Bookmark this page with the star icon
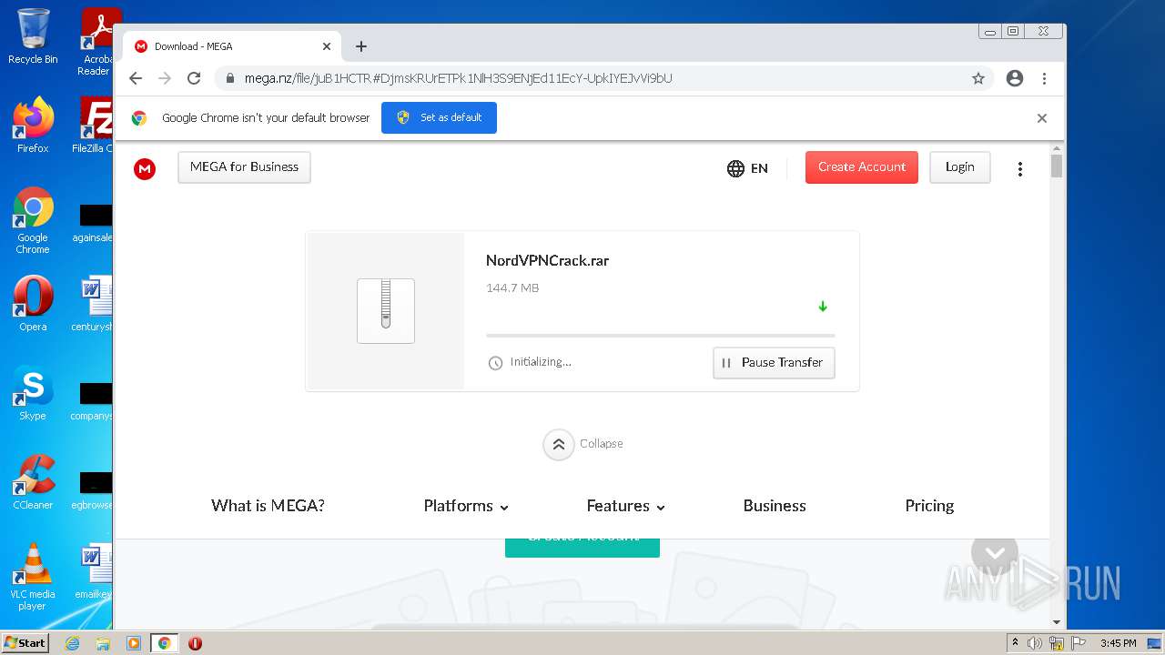Image resolution: width=1165 pixels, height=655 pixels. (x=978, y=78)
